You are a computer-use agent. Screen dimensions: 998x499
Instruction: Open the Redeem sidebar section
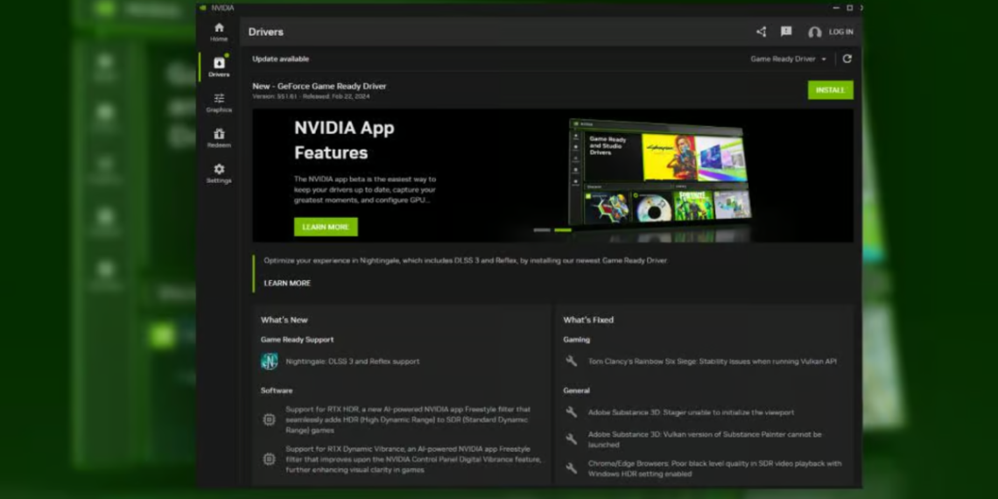(x=219, y=137)
